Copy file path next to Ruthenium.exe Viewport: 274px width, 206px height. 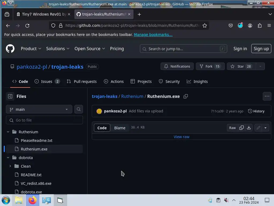tap(186, 96)
